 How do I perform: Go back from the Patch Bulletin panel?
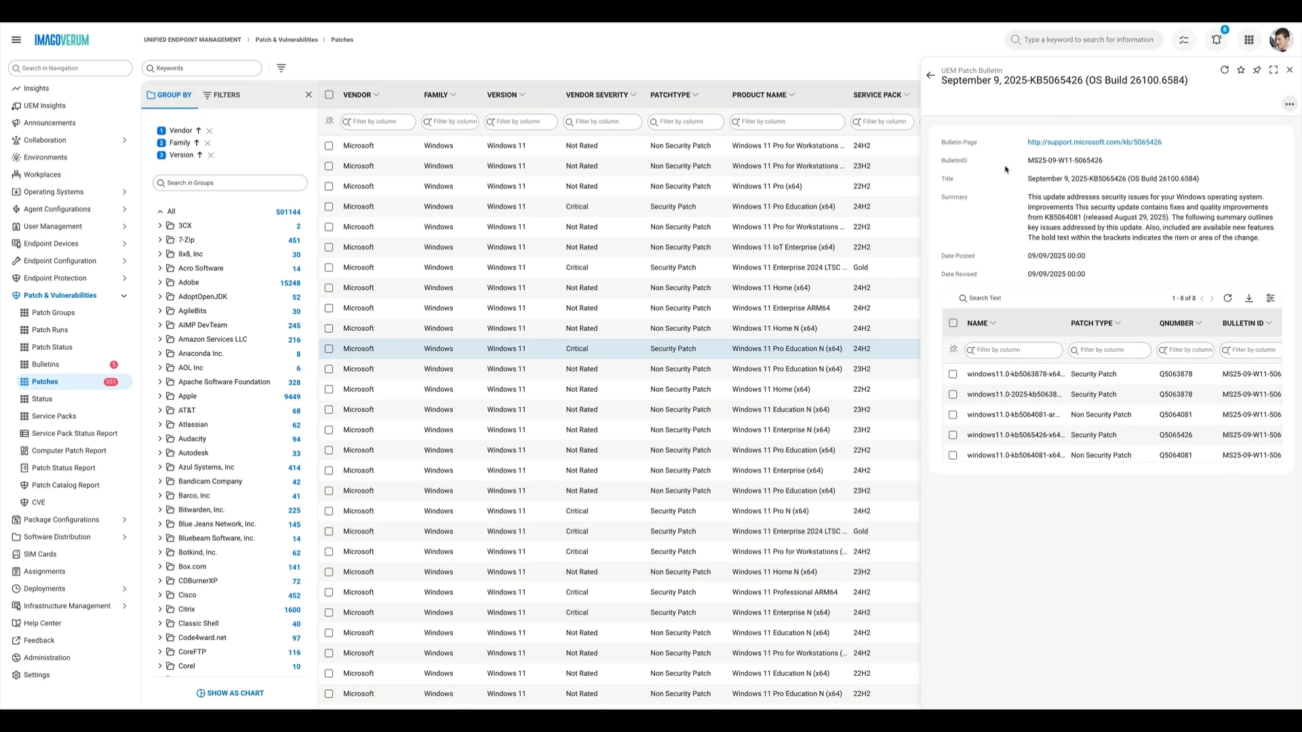click(x=930, y=75)
